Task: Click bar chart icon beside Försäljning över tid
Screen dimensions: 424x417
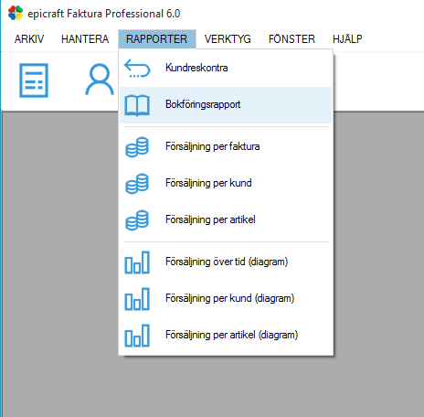Action: (x=137, y=262)
